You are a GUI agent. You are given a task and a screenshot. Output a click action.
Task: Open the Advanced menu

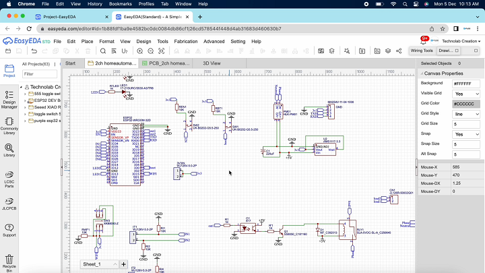pos(214,41)
